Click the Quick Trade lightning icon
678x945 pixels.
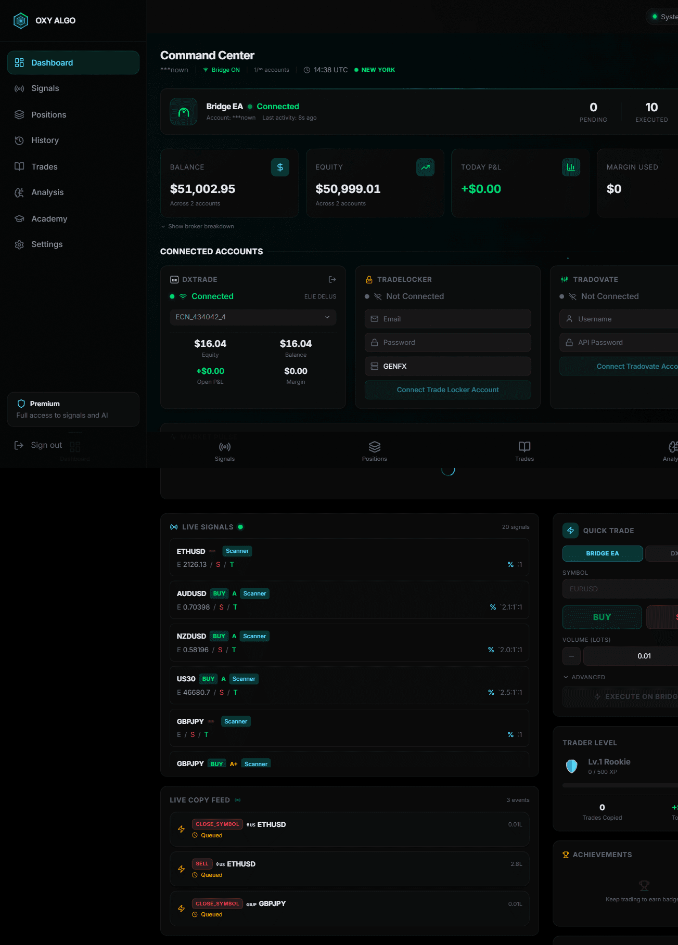[571, 530]
